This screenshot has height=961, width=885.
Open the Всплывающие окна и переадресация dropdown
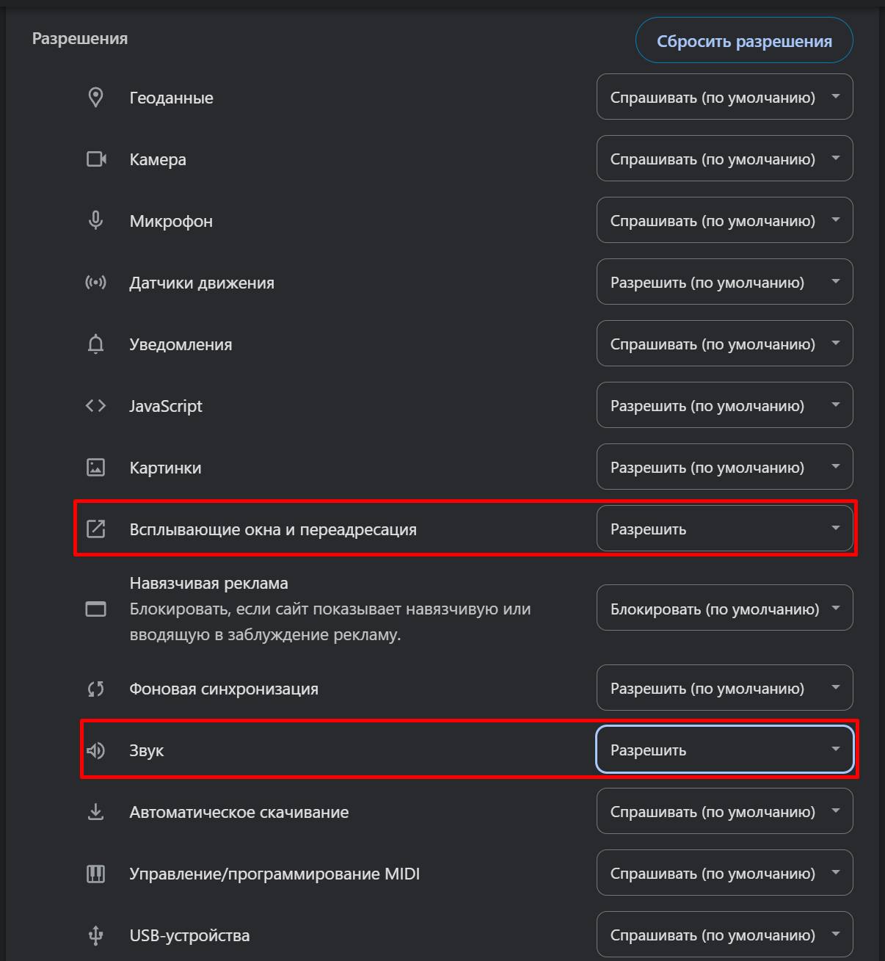tap(724, 529)
